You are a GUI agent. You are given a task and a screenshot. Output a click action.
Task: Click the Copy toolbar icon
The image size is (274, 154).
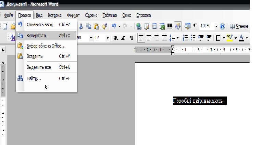(x=89, y=26)
